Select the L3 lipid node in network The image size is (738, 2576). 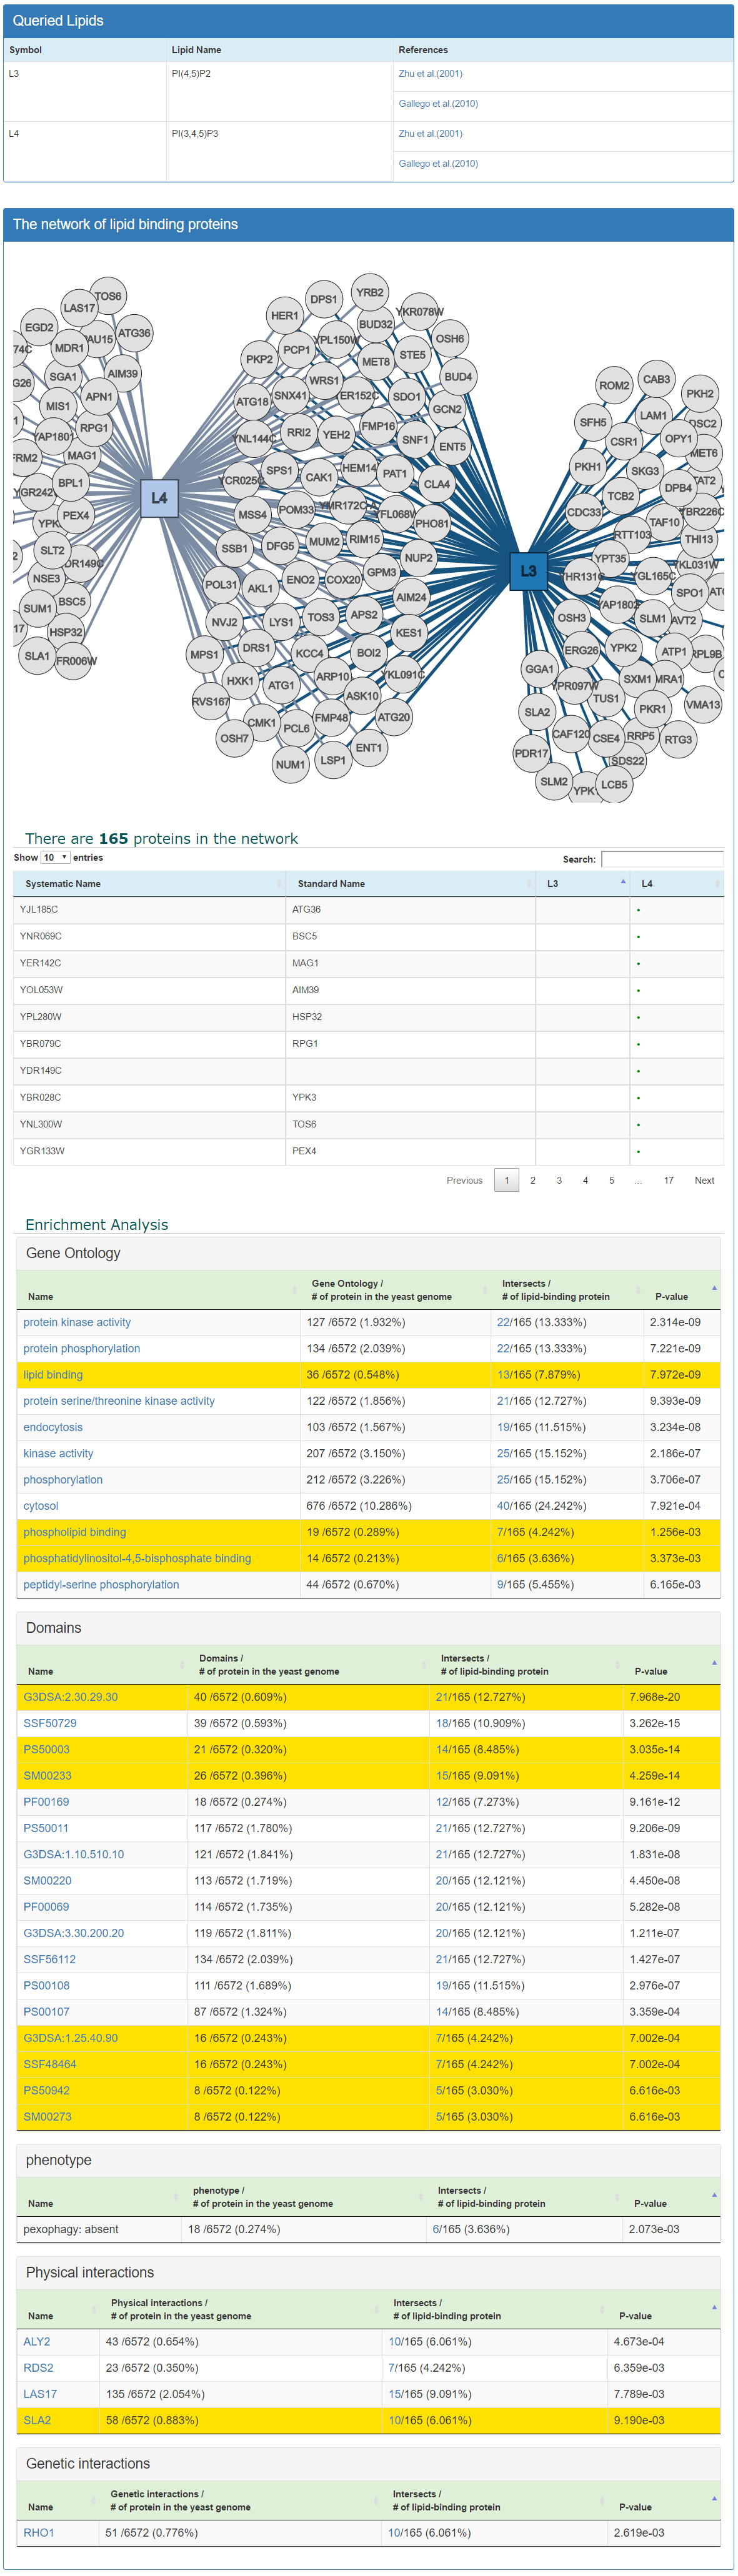pyautogui.click(x=528, y=571)
